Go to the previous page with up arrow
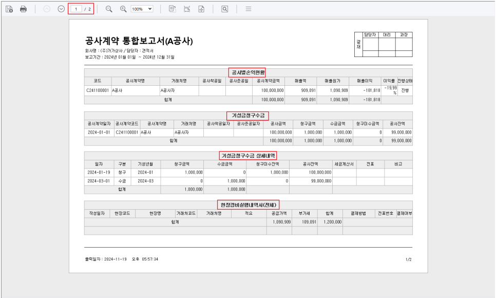The image size is (496, 298). pos(47,9)
